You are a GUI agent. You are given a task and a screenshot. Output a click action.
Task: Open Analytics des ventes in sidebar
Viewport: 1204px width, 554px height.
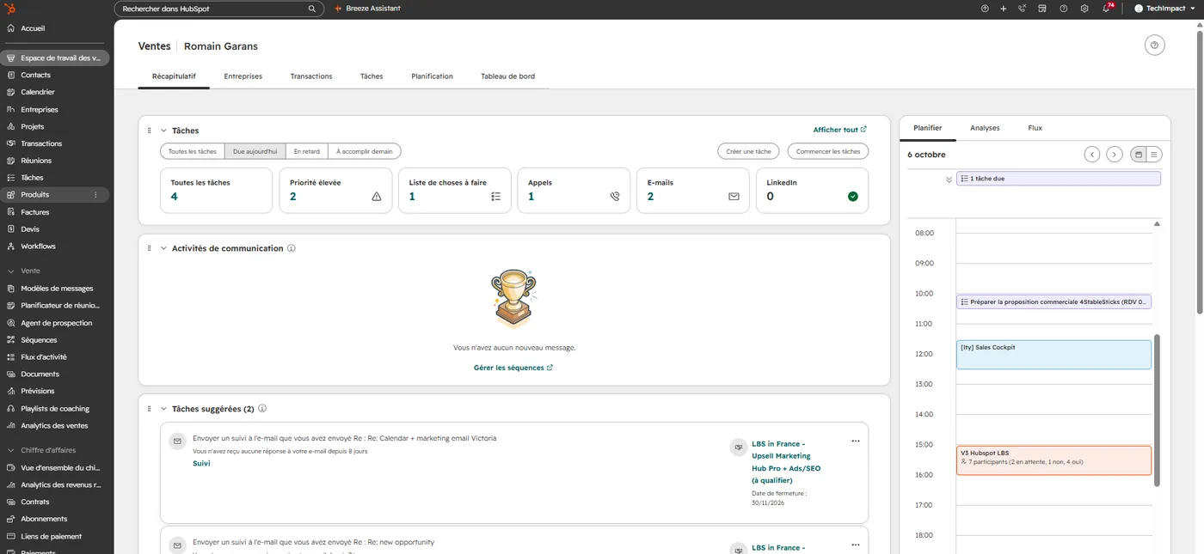(x=55, y=426)
